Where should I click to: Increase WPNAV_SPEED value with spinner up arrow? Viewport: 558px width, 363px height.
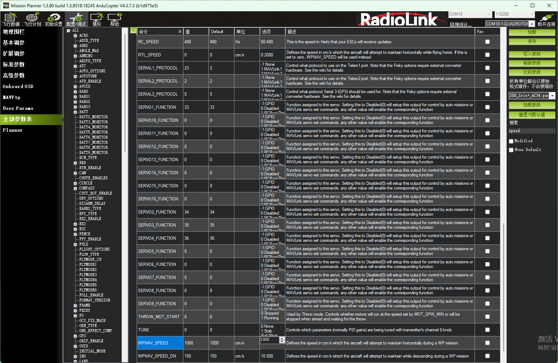click(x=282, y=338)
